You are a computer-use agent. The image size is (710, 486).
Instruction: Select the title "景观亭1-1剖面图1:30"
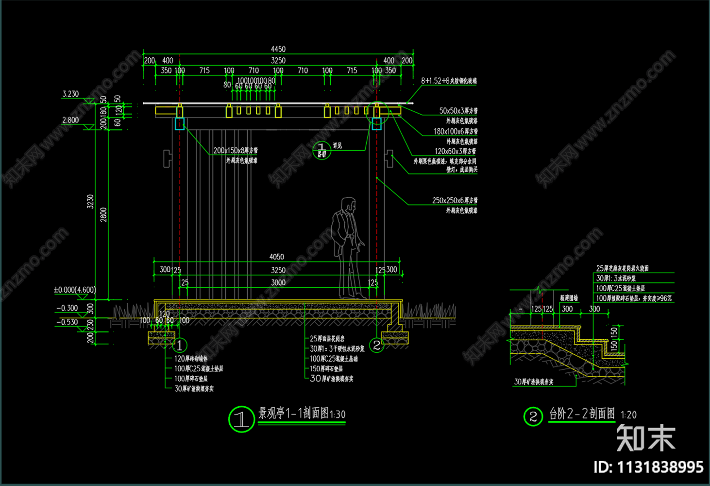pos(302,414)
